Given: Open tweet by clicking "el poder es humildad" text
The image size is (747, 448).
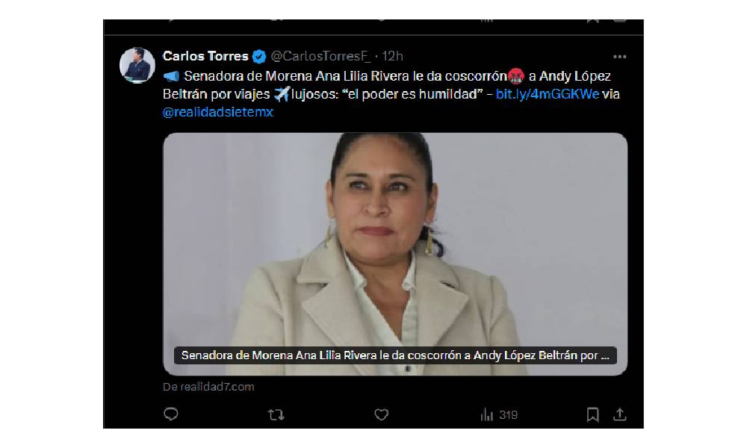Looking at the screenshot, I should tap(412, 94).
